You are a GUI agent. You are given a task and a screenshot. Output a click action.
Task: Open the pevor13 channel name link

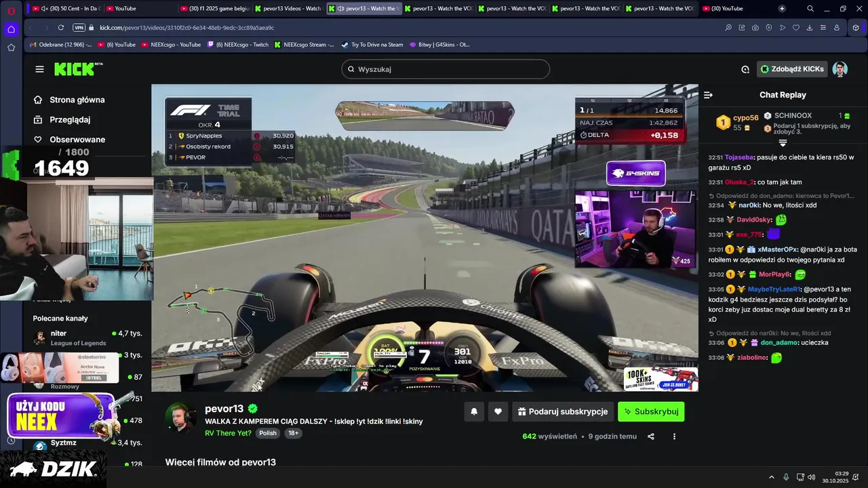coord(224,409)
